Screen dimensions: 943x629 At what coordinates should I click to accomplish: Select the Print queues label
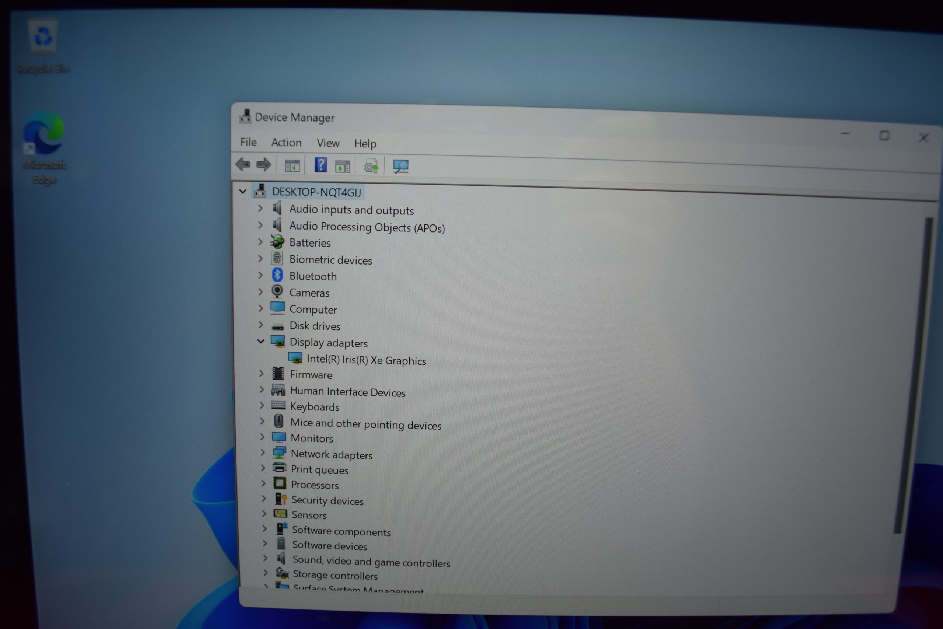pyautogui.click(x=320, y=470)
